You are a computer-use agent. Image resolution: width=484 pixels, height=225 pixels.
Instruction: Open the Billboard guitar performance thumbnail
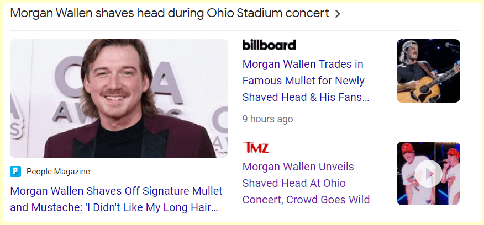click(x=428, y=71)
